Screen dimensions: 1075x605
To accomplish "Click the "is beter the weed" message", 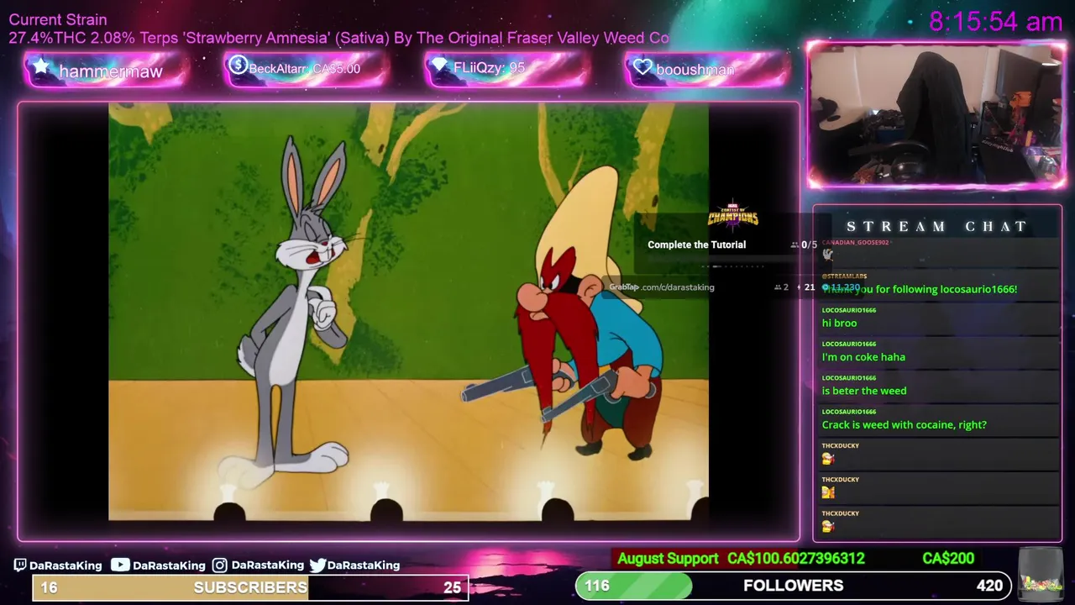I will pos(864,391).
